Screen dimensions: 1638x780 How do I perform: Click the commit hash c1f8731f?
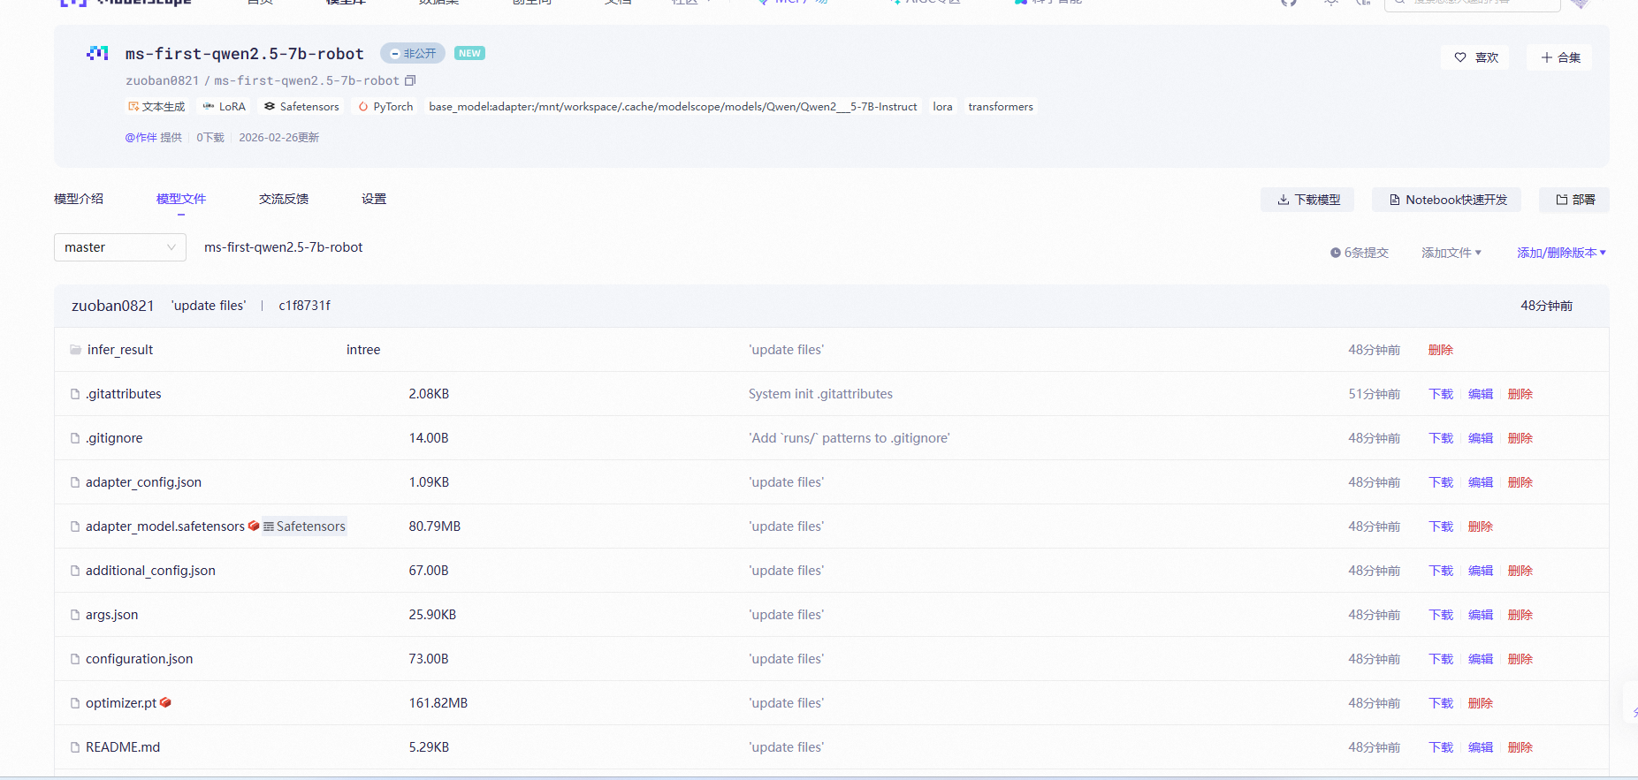coord(304,306)
